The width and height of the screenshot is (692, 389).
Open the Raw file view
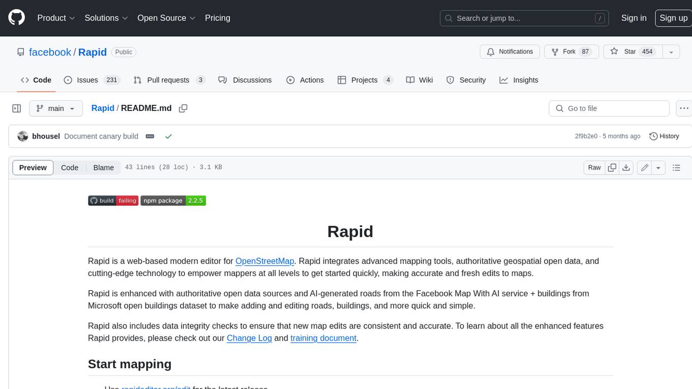pos(594,168)
